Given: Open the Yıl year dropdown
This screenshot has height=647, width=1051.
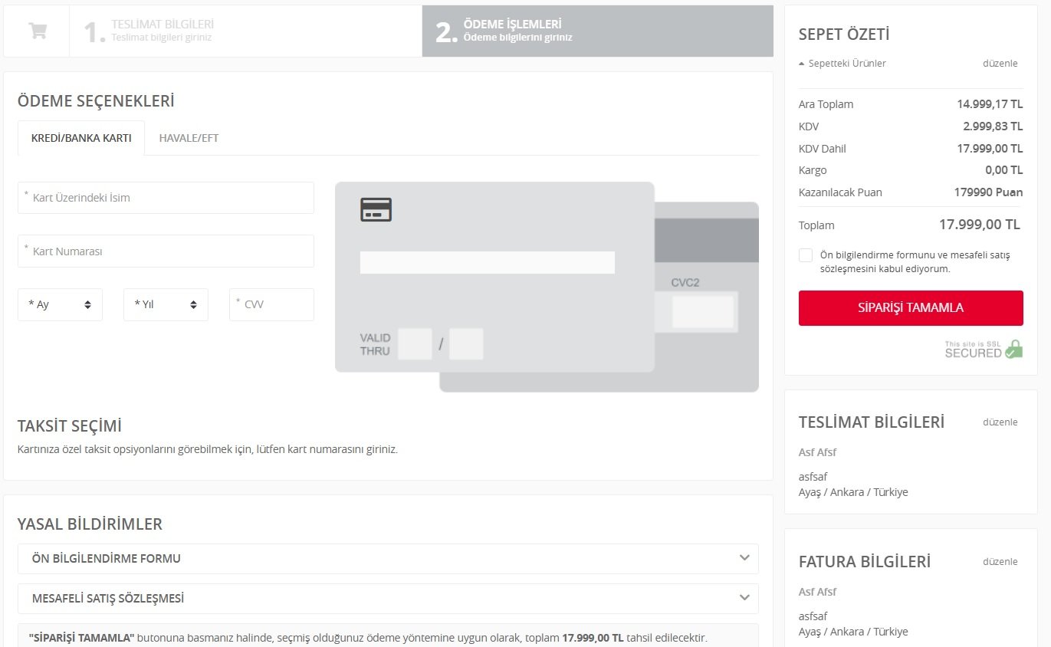Looking at the screenshot, I should (x=166, y=304).
